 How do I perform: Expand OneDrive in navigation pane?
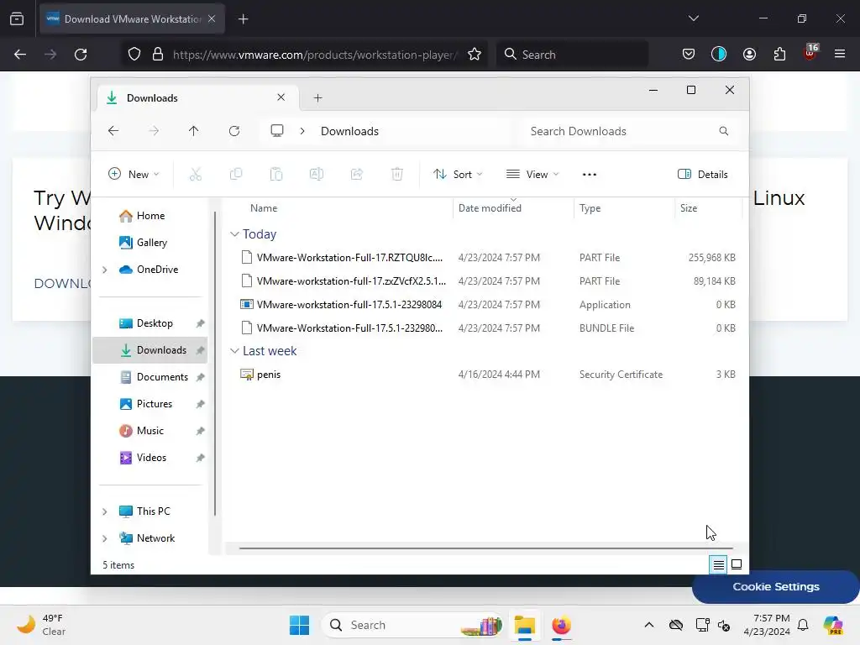(x=105, y=270)
